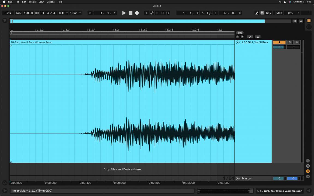Collapse the 10 Girl track unfold arrow
Image resolution: width=314 pixels, height=196 pixels.
pyautogui.click(x=238, y=43)
